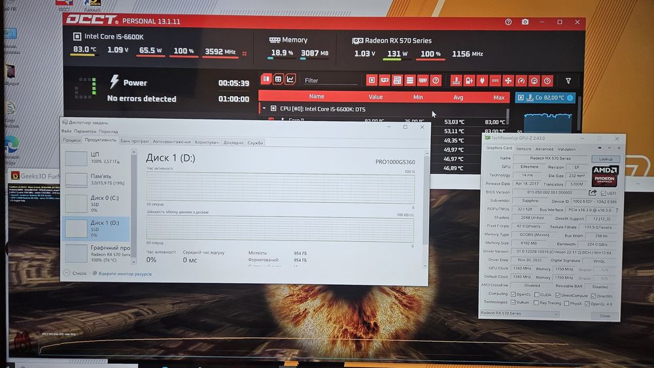
Task: Take OCCT screenshot with the camera icon
Action: (x=525, y=22)
